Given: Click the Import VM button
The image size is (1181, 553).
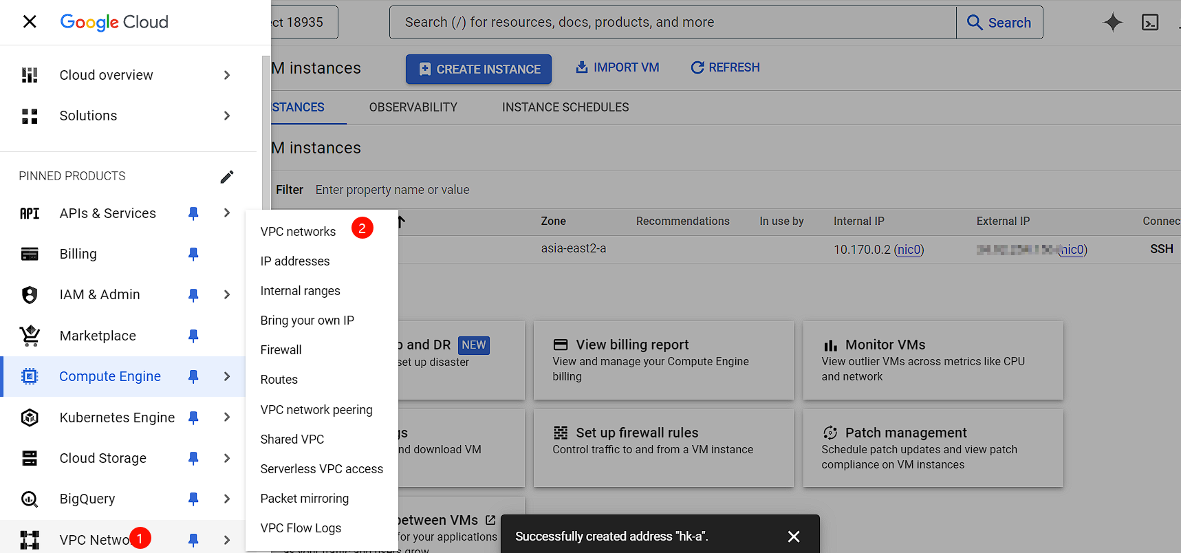Looking at the screenshot, I should (x=617, y=67).
